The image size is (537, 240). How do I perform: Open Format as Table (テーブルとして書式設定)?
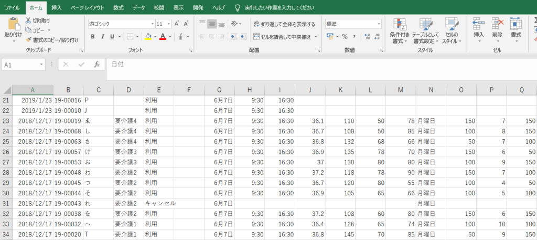point(425,31)
